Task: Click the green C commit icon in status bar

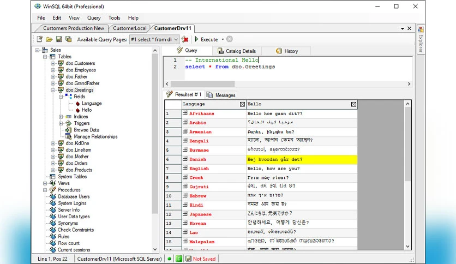Action: click(179, 259)
